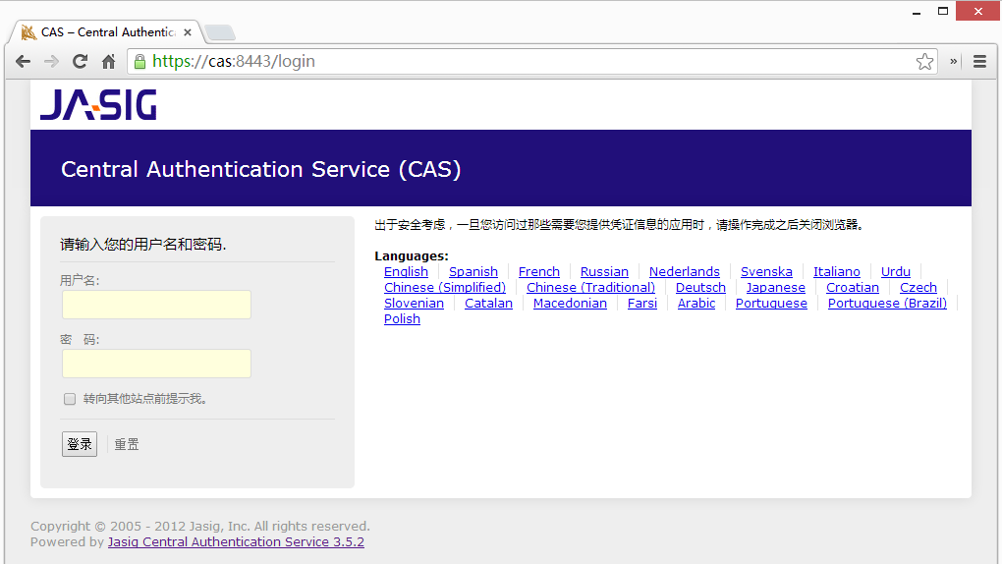The height and width of the screenshot is (564, 1002).
Task: Select the Chinese (Traditional) language link
Action: pyautogui.click(x=590, y=288)
